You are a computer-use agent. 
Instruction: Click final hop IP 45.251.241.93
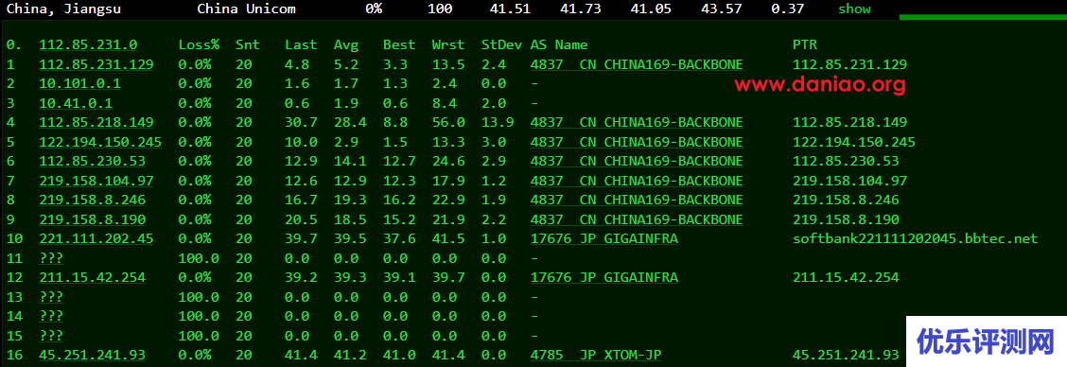(92, 356)
